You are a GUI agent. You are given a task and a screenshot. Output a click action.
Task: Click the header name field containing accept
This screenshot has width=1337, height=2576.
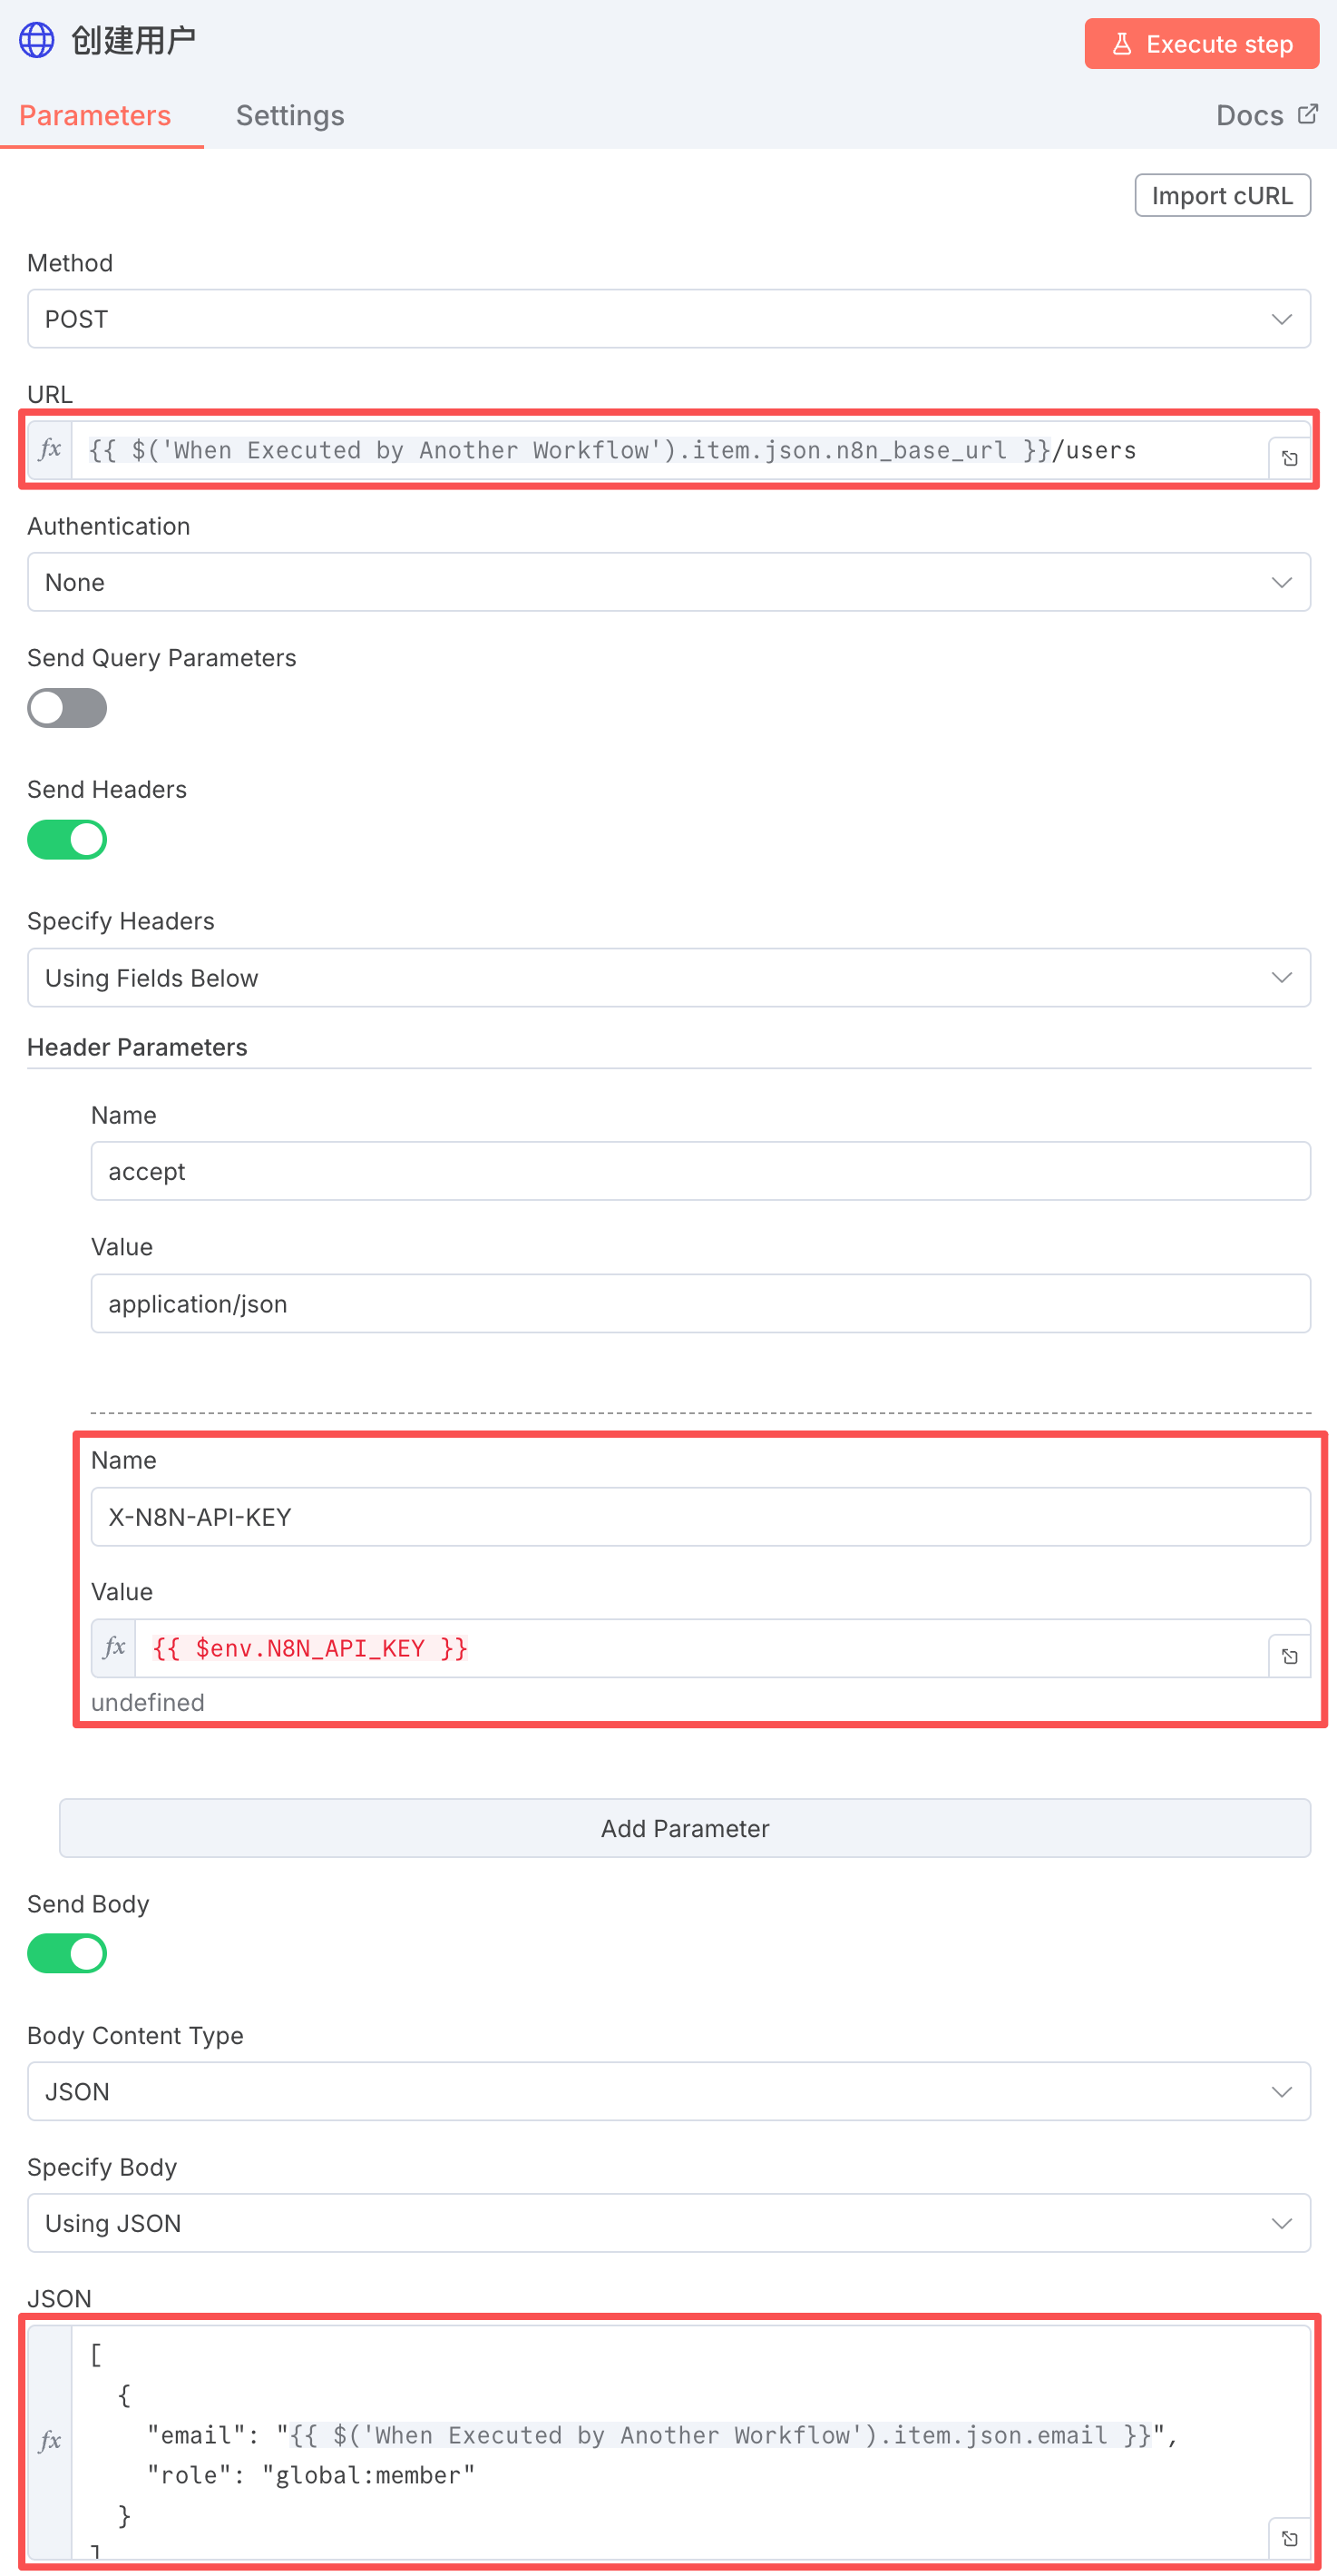pyautogui.click(x=699, y=1171)
